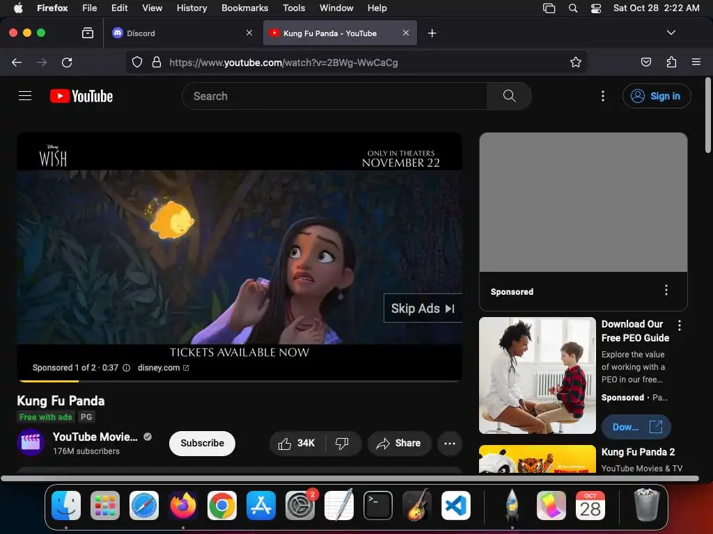Select the Kung Fu Panda - YouTube tab
This screenshot has width=713, height=534.
[340, 33]
